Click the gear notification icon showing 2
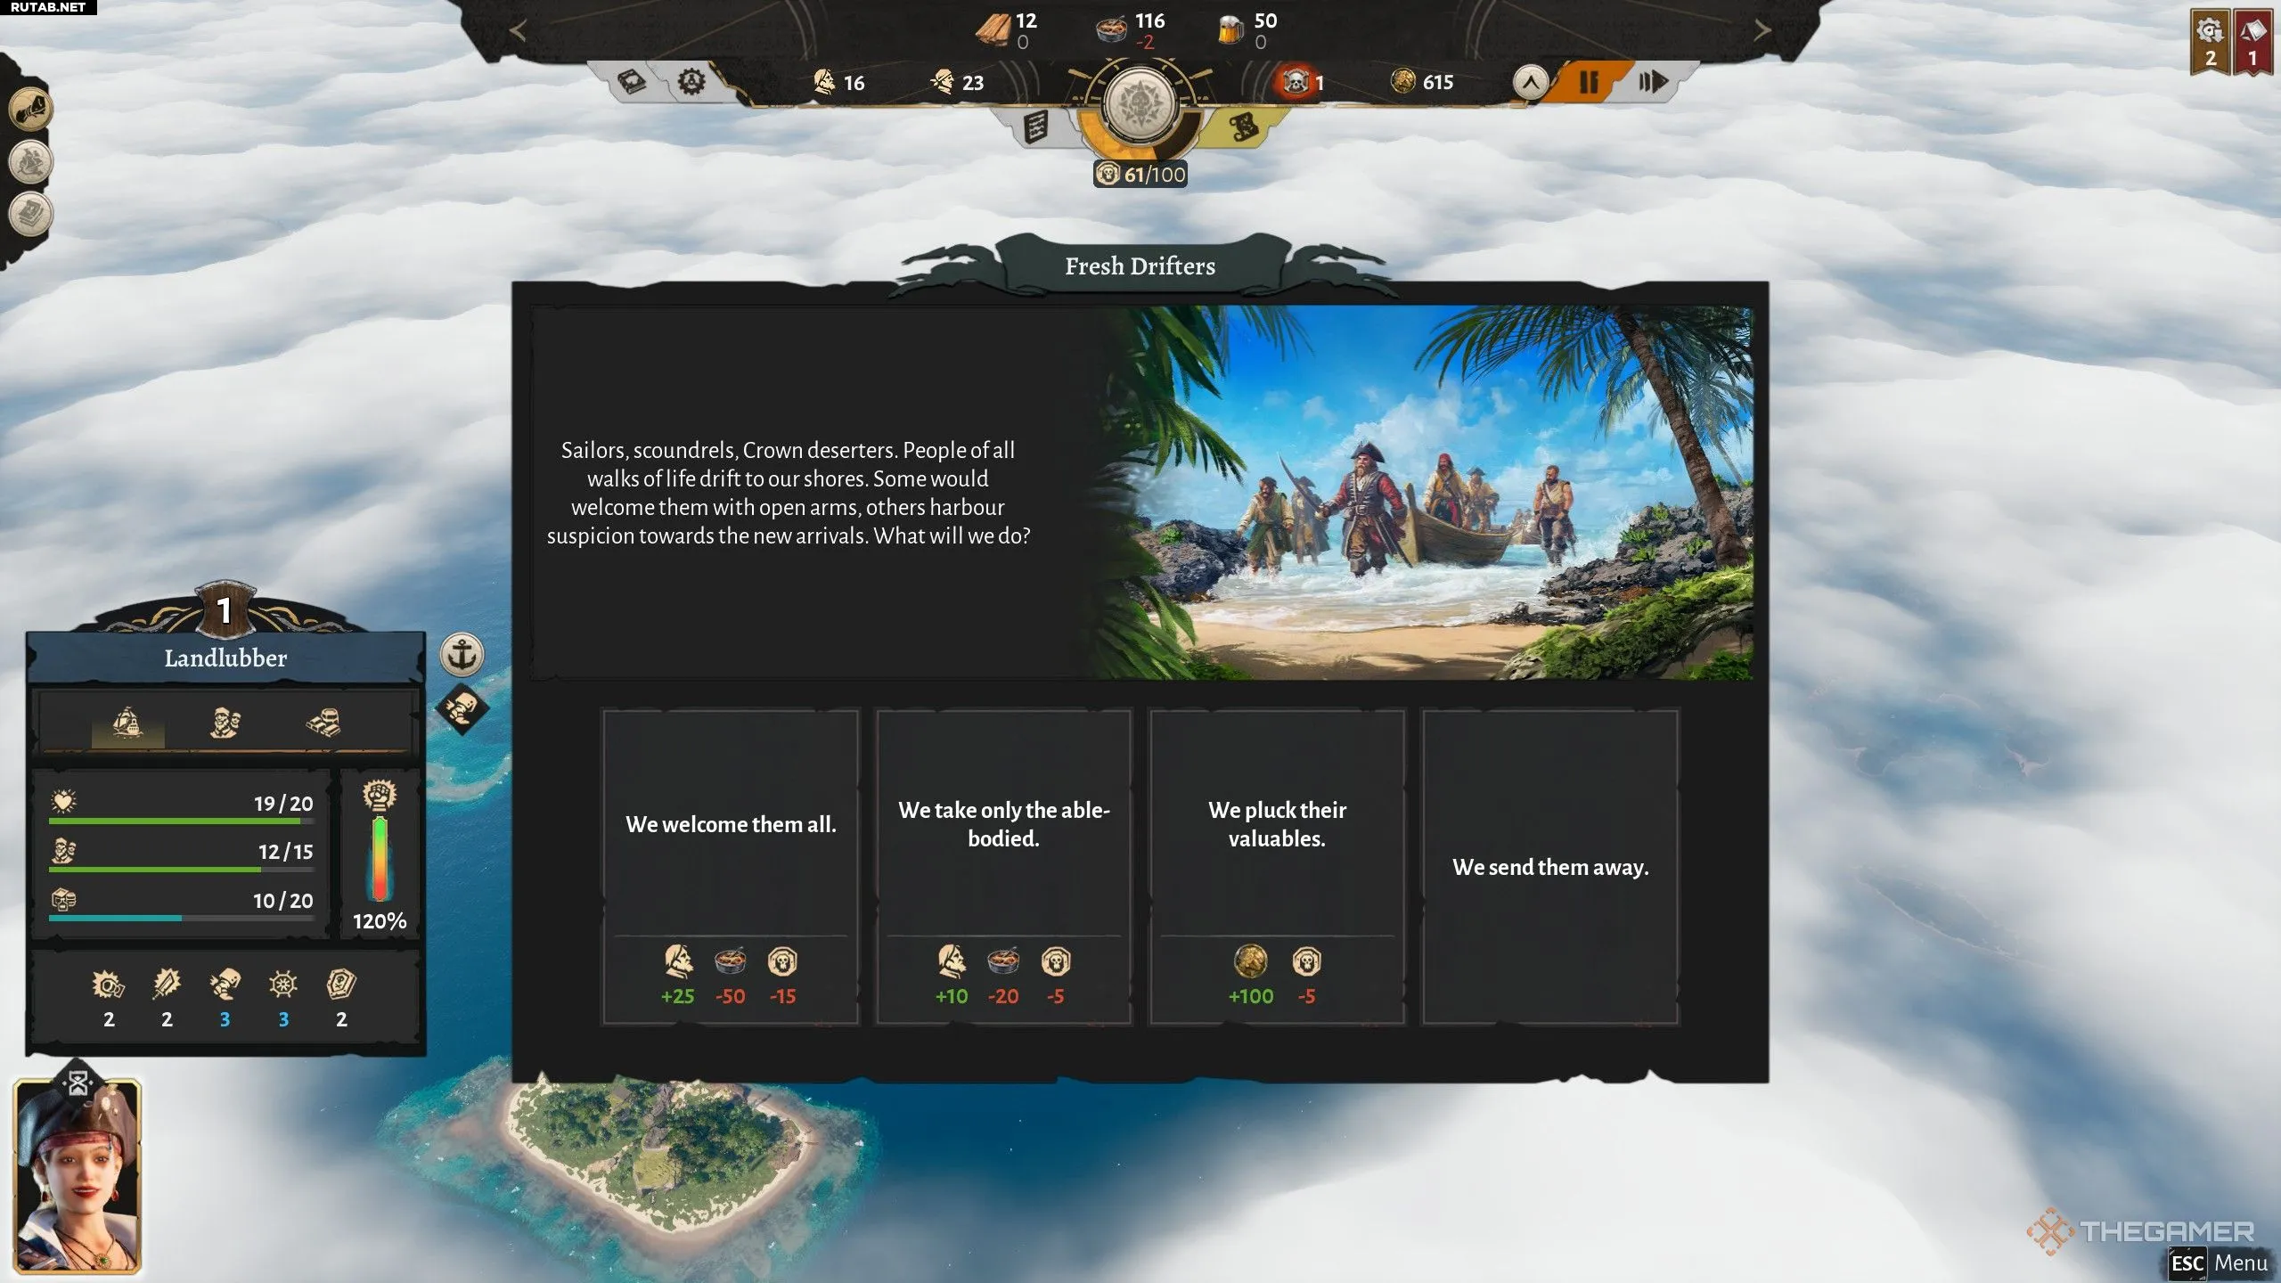The width and height of the screenshot is (2281, 1283). click(x=2211, y=41)
